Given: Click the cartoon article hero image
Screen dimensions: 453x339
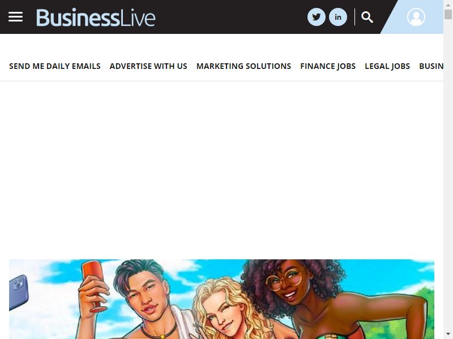Looking at the screenshot, I should [221, 299].
